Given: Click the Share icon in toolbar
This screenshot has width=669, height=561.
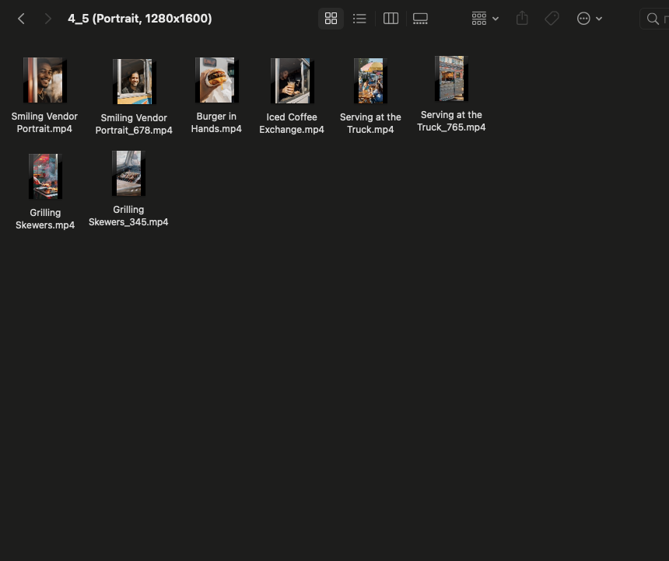Looking at the screenshot, I should [523, 19].
